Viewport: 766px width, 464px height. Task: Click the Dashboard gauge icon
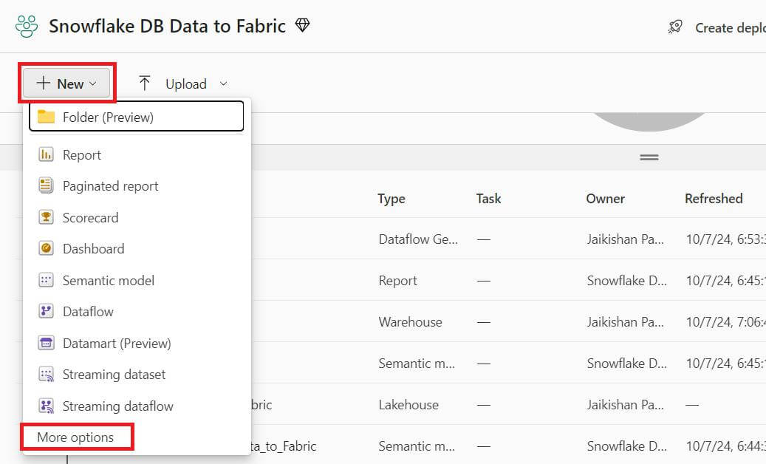click(46, 248)
